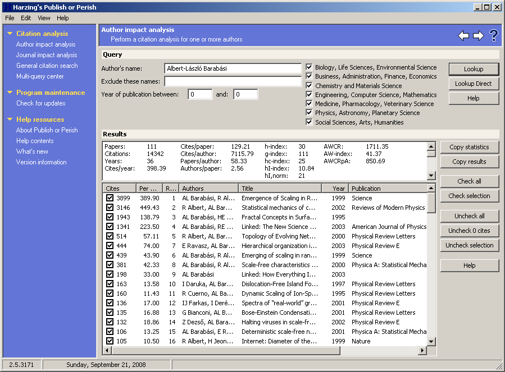Viewport: 505px width, 372px height.
Task: Uncheck the Fractal Concepts paper row
Action: tap(110, 217)
